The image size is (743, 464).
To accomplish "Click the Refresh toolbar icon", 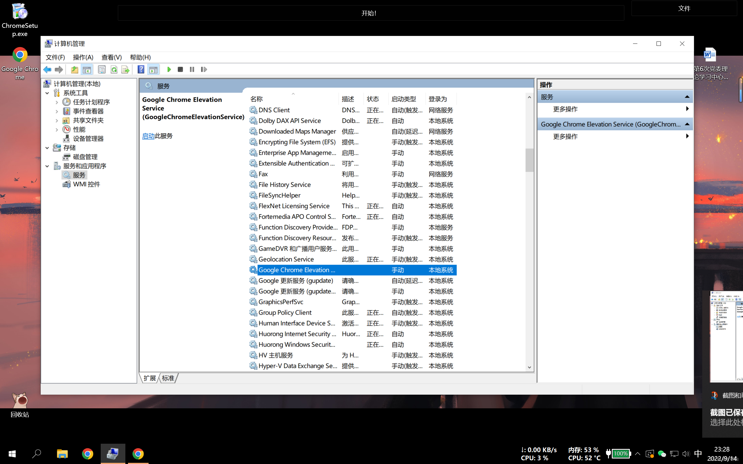I will pyautogui.click(x=114, y=70).
